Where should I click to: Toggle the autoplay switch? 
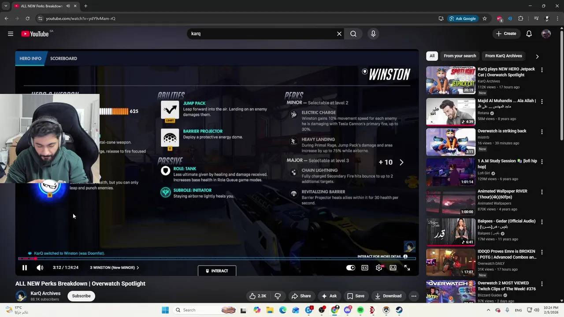(x=351, y=268)
